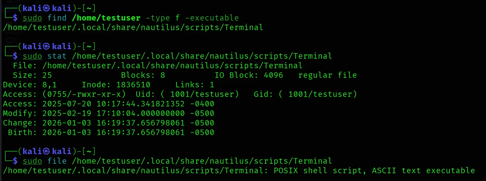Click the Modify date 2025-02-19
Screen dimensions: 486x181
(67, 113)
